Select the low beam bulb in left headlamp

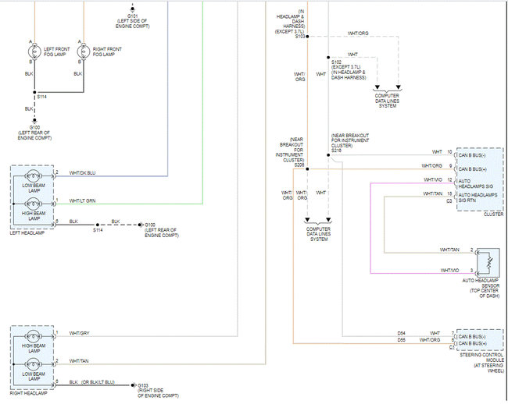point(34,176)
